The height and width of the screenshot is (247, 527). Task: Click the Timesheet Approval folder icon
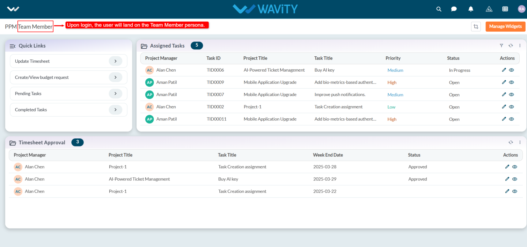click(13, 143)
